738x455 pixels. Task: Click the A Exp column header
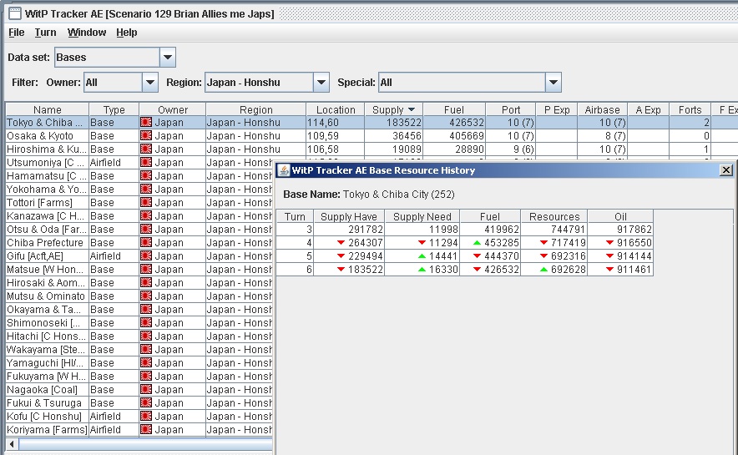(648, 109)
